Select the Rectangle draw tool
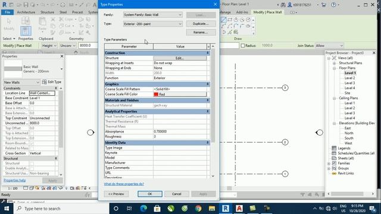 coord(230,20)
